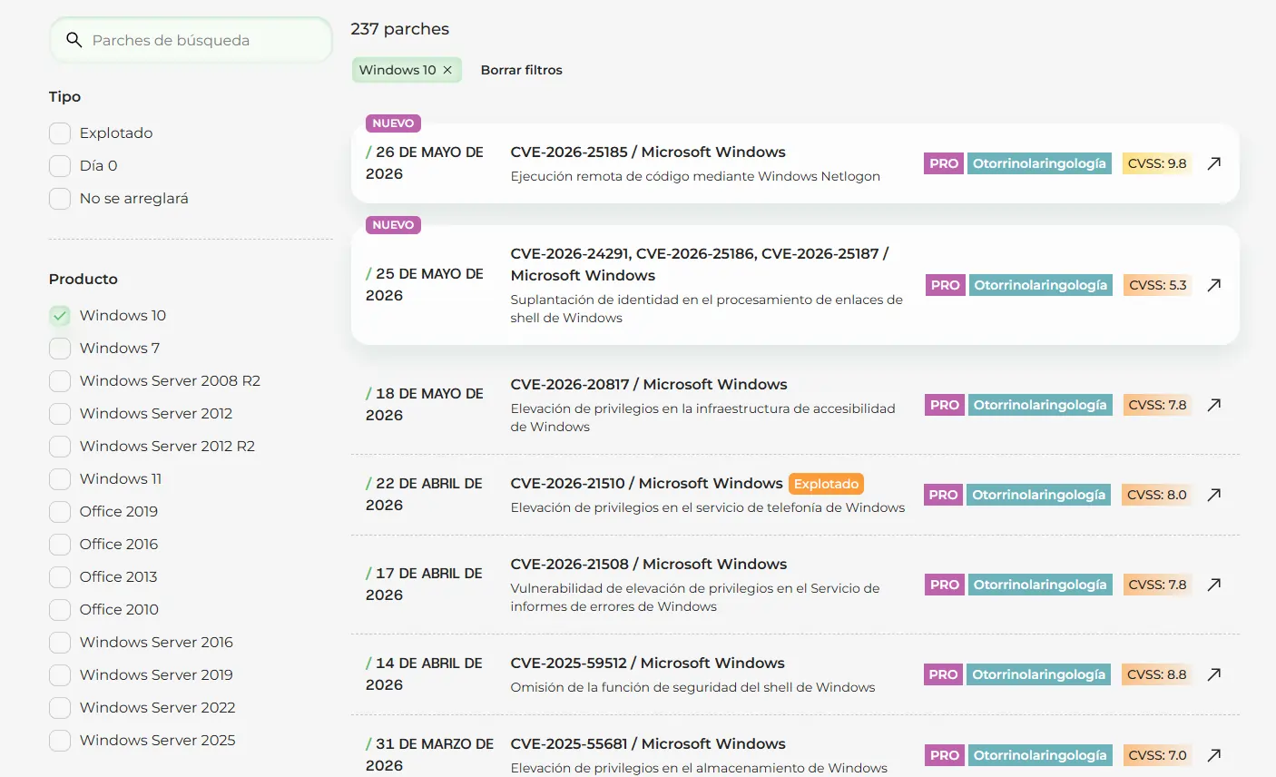Click the Otorrinolaringología tag on CVE-2026-21508
The image size is (1276, 777).
pyautogui.click(x=1040, y=585)
